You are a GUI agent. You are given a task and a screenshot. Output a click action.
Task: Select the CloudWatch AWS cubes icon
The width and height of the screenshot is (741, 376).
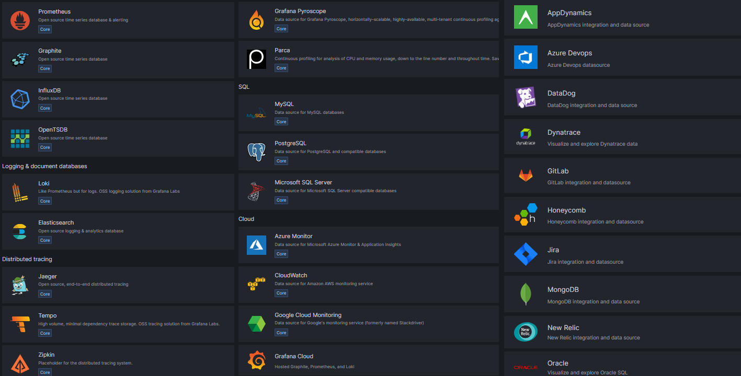(256, 284)
